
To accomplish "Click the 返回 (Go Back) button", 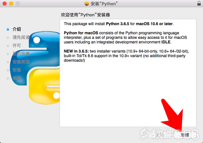I will [x=160, y=135].
